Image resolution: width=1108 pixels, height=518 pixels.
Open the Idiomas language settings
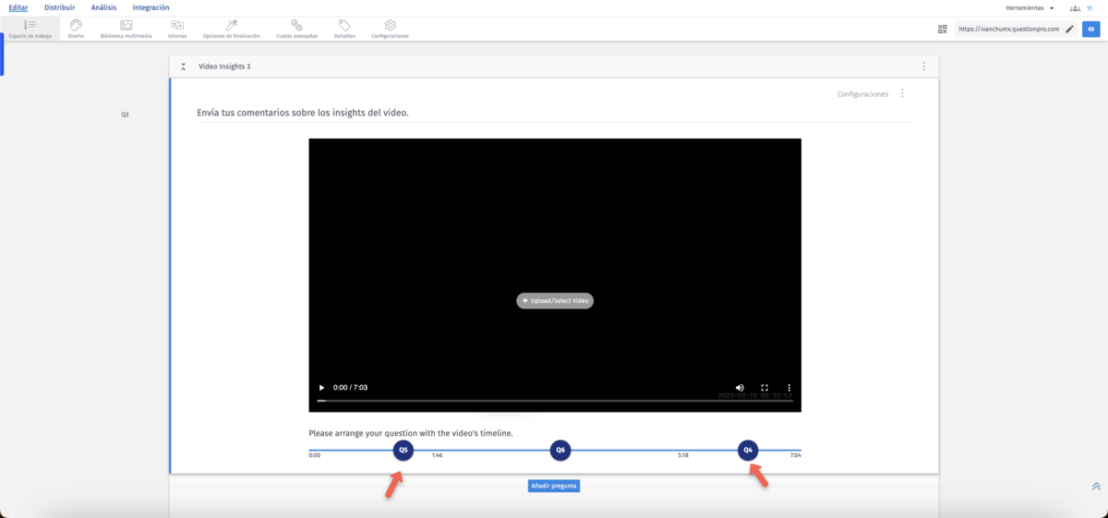pyautogui.click(x=177, y=29)
